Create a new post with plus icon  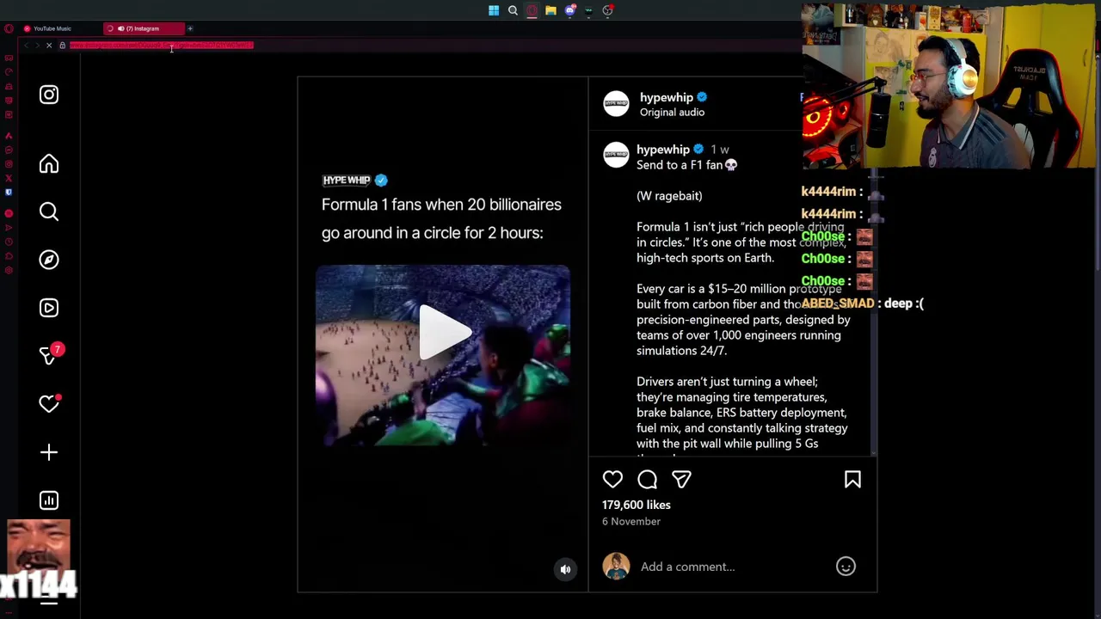(x=49, y=452)
